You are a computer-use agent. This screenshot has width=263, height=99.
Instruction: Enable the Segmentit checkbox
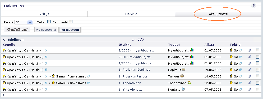click(x=71, y=22)
